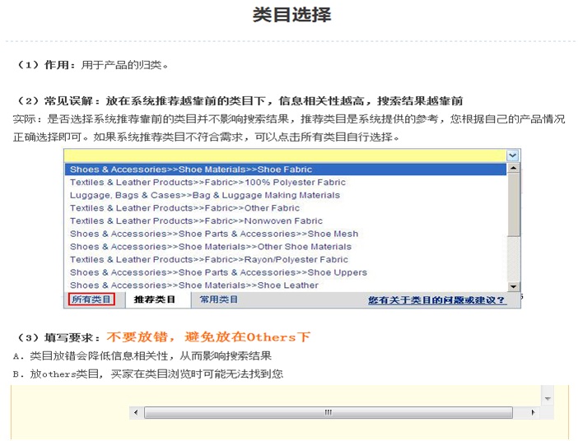Choose 100% Polyester Fabric category
The height and width of the screenshot is (441, 578).
pos(286,183)
